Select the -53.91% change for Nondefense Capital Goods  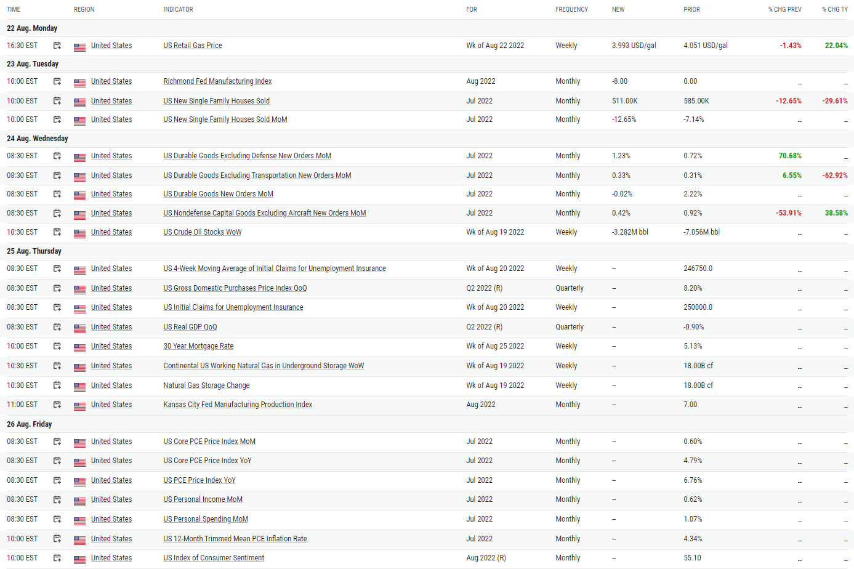[789, 213]
